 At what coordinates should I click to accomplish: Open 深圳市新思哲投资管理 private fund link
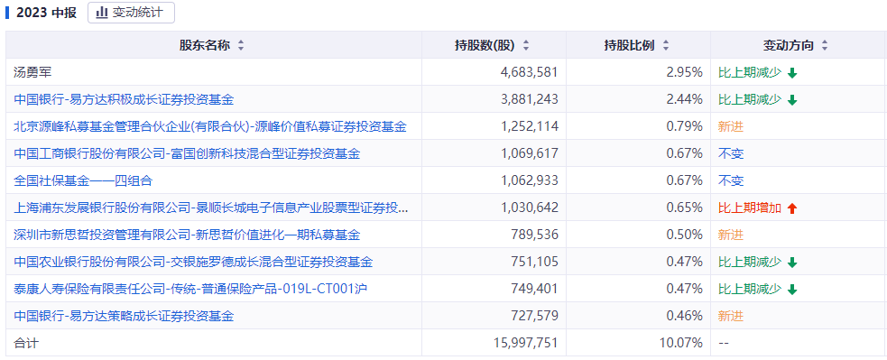point(187,235)
